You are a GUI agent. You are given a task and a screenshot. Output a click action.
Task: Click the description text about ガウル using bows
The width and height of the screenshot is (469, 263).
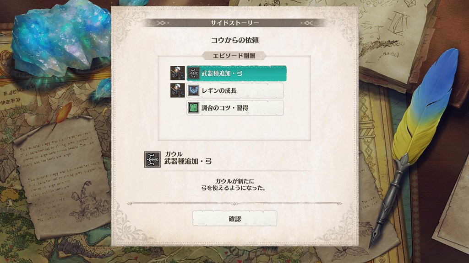point(234,184)
